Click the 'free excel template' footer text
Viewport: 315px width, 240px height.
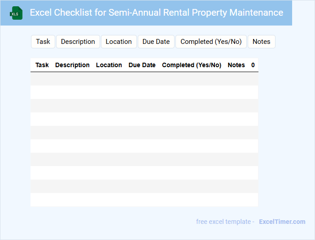(x=225, y=222)
